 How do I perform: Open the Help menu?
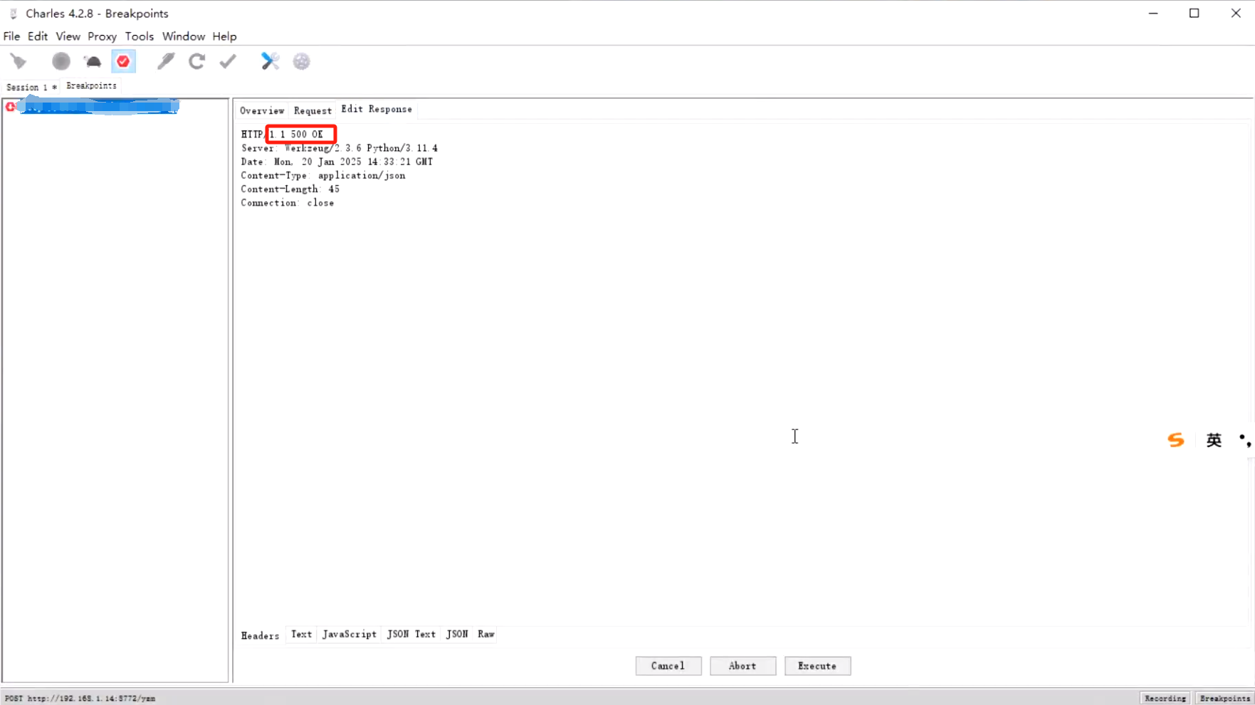224,36
